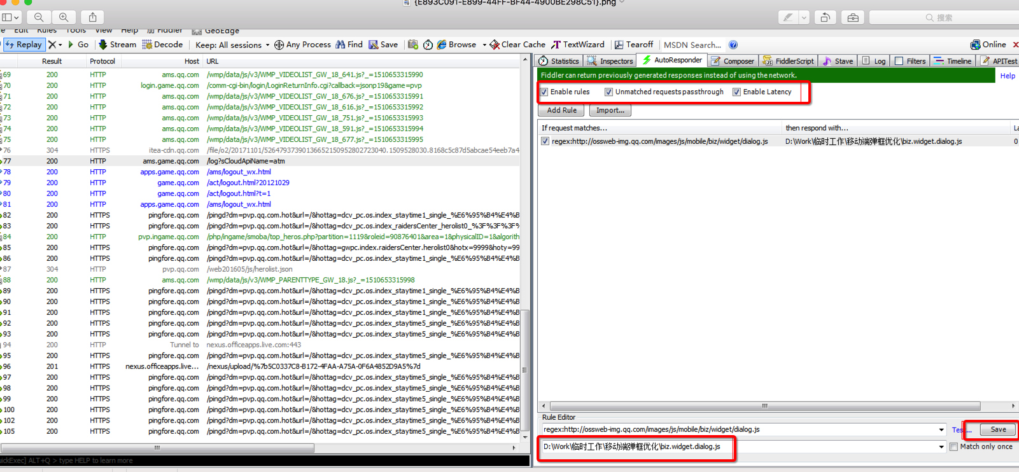This screenshot has width=1019, height=472.
Task: Click the Save button in Rule Editor
Action: pyautogui.click(x=998, y=430)
